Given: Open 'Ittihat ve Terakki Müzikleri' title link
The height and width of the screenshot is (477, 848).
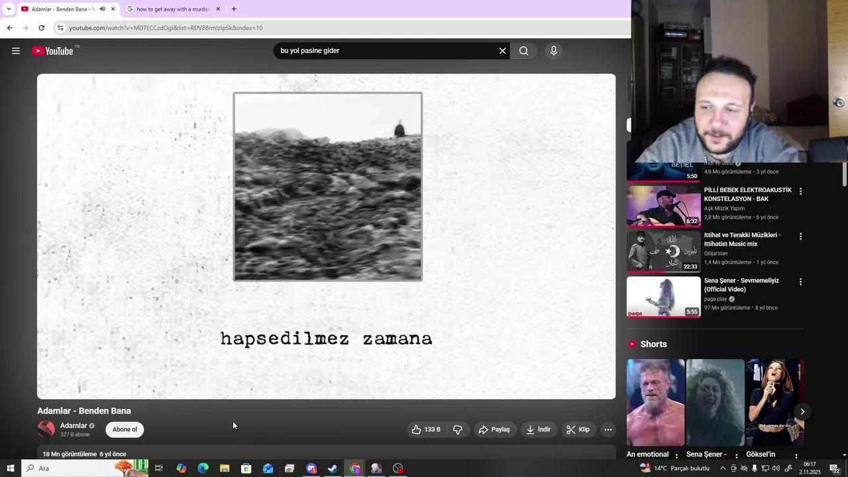Looking at the screenshot, I should pyautogui.click(x=742, y=239).
